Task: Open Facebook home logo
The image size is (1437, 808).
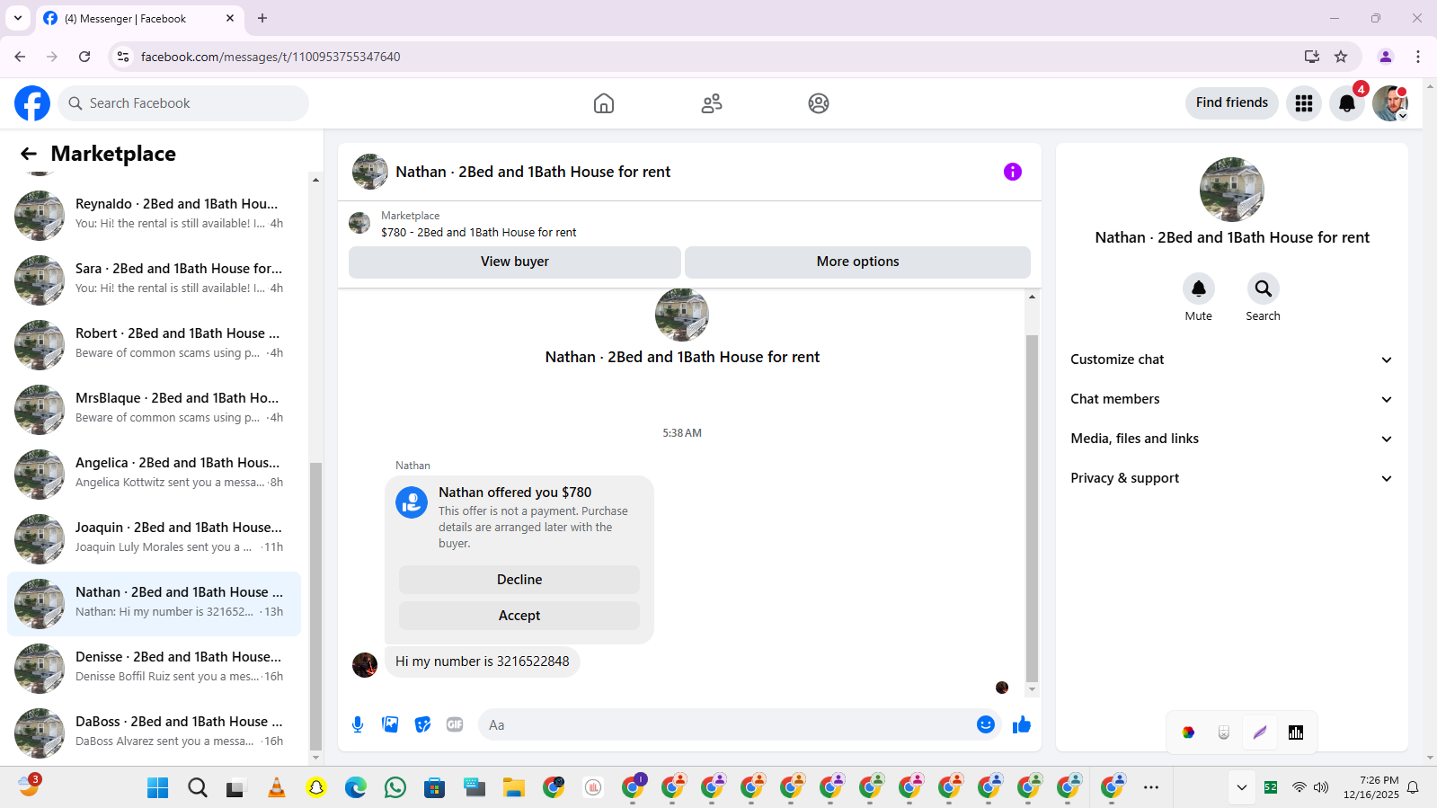Action: (x=32, y=103)
